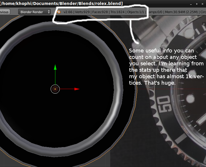Grab the green Y-axis manipulator arrow
The height and width of the screenshot is (167, 206).
pyautogui.click(x=55, y=68)
